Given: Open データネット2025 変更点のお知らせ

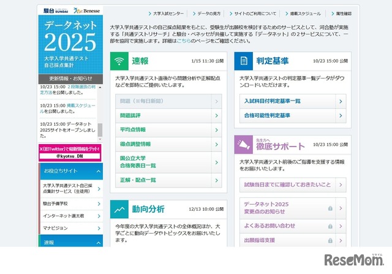Looking at the screenshot, I should tap(293, 208).
